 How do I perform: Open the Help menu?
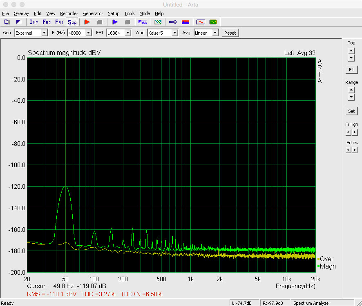[x=159, y=13]
